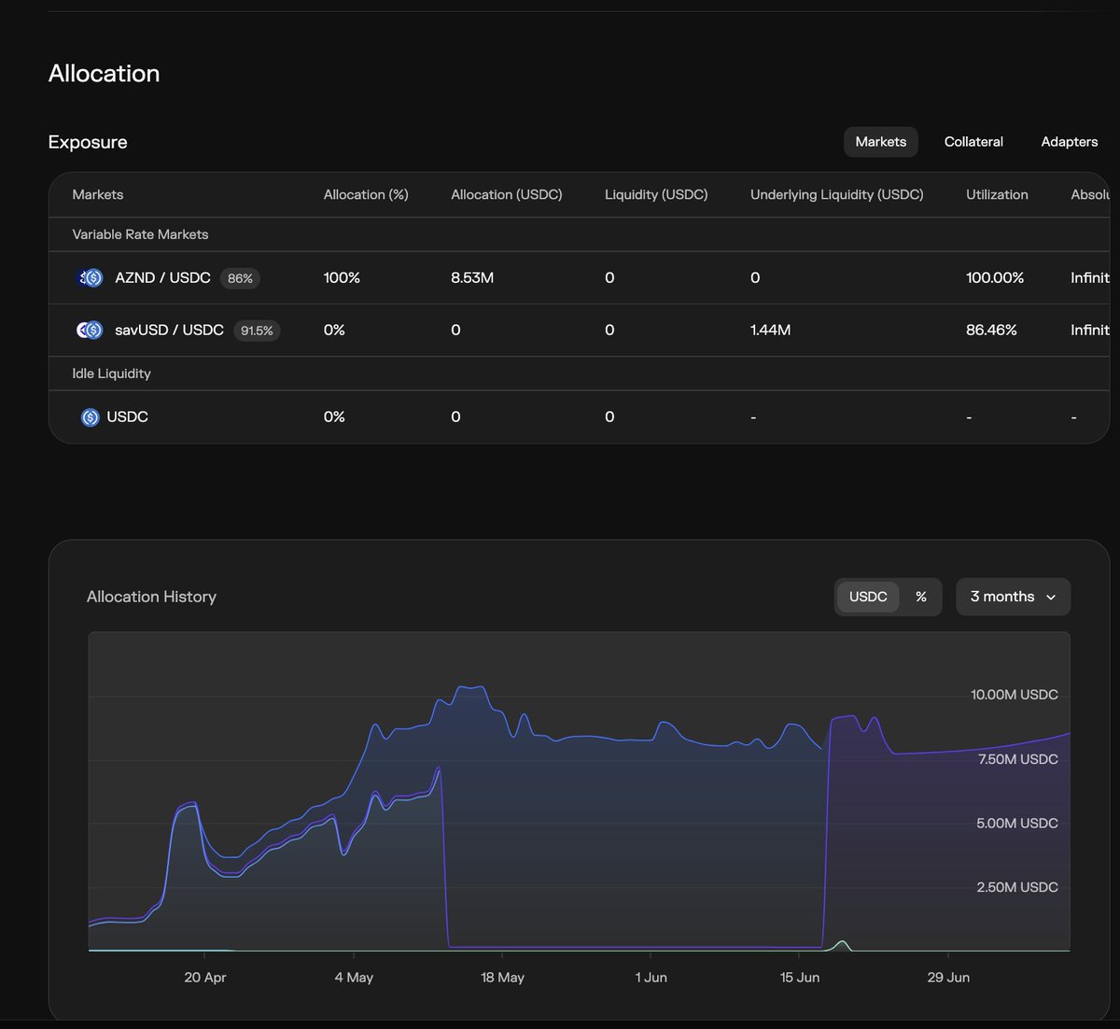
Task: Switch Exposure view to Collateral tab
Action: click(973, 142)
